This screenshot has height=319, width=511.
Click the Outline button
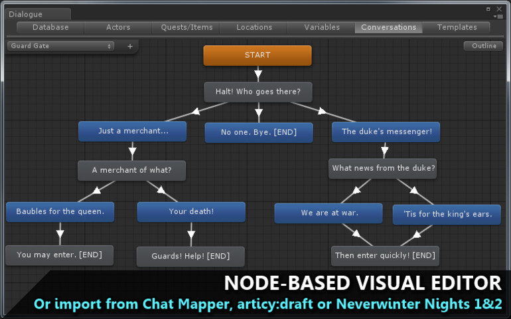[484, 46]
